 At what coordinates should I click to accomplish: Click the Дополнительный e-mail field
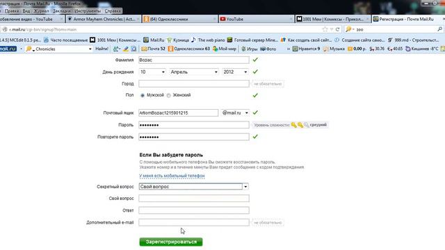pyautogui.click(x=194, y=222)
